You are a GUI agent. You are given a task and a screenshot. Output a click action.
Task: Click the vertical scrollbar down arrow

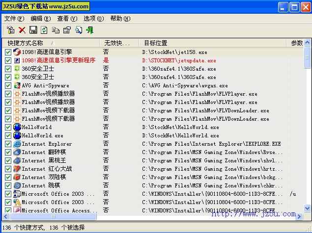308,208
